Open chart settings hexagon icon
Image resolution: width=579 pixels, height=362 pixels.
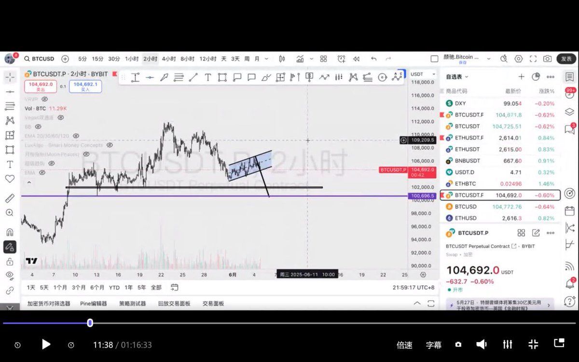click(519, 59)
